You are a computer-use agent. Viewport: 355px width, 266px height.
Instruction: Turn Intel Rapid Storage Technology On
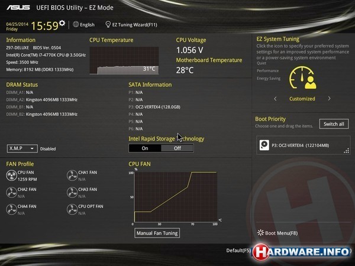(x=145, y=148)
